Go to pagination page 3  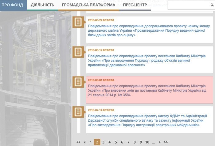pyautogui.click(x=103, y=142)
